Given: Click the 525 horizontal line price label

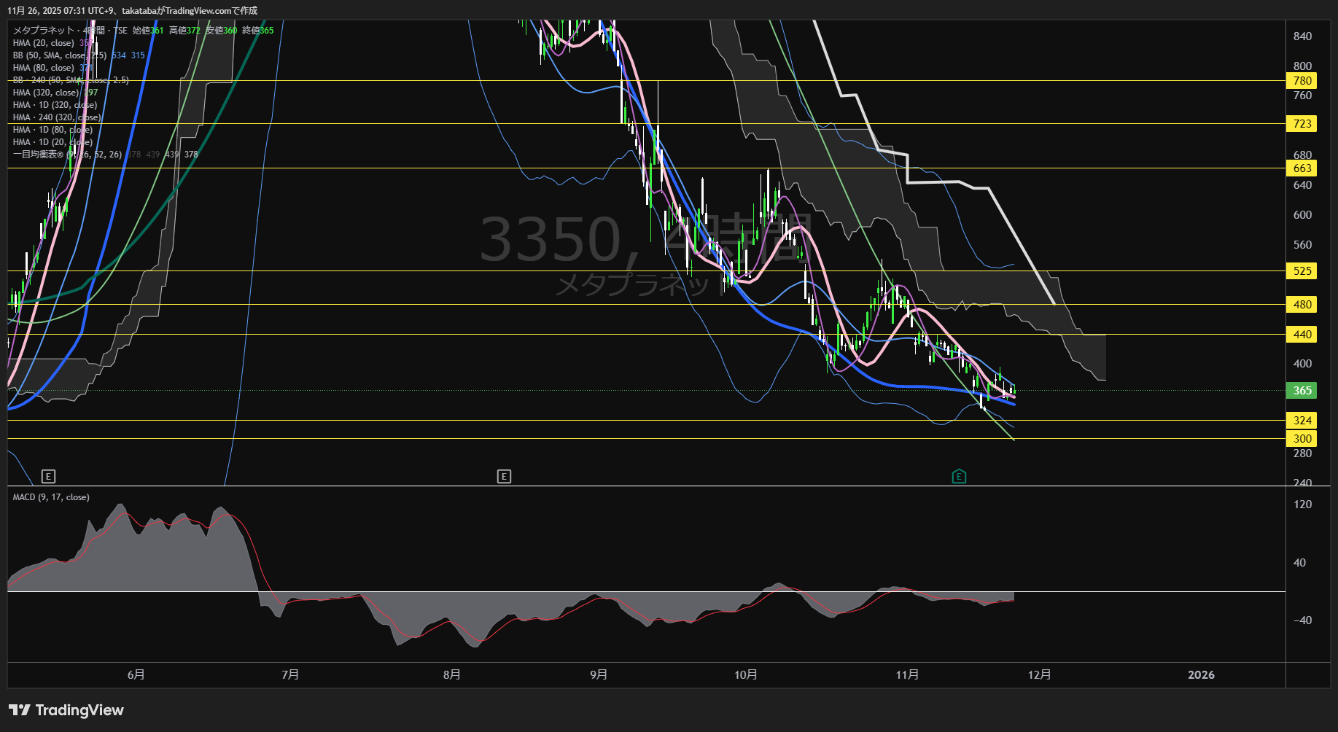Looking at the screenshot, I should pos(1302,271).
